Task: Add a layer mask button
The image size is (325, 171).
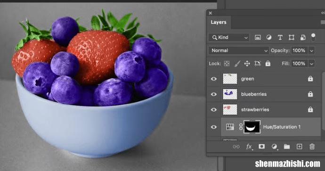Action: (261, 147)
